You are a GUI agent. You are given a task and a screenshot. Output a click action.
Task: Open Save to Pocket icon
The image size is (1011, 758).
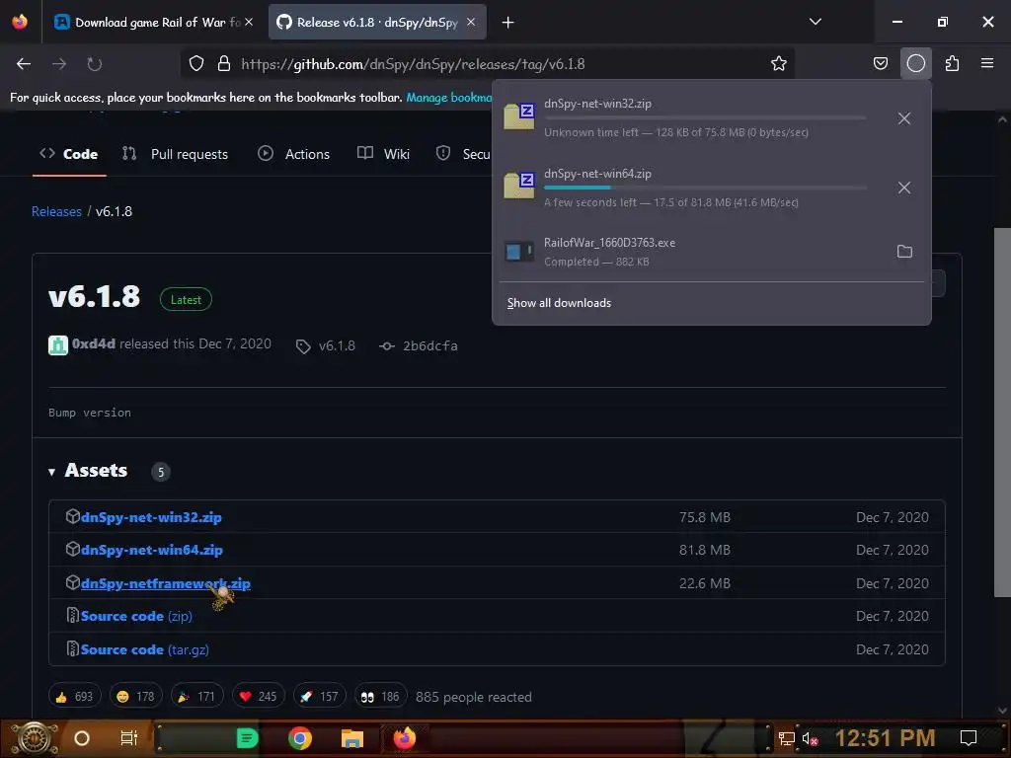pyautogui.click(x=881, y=64)
